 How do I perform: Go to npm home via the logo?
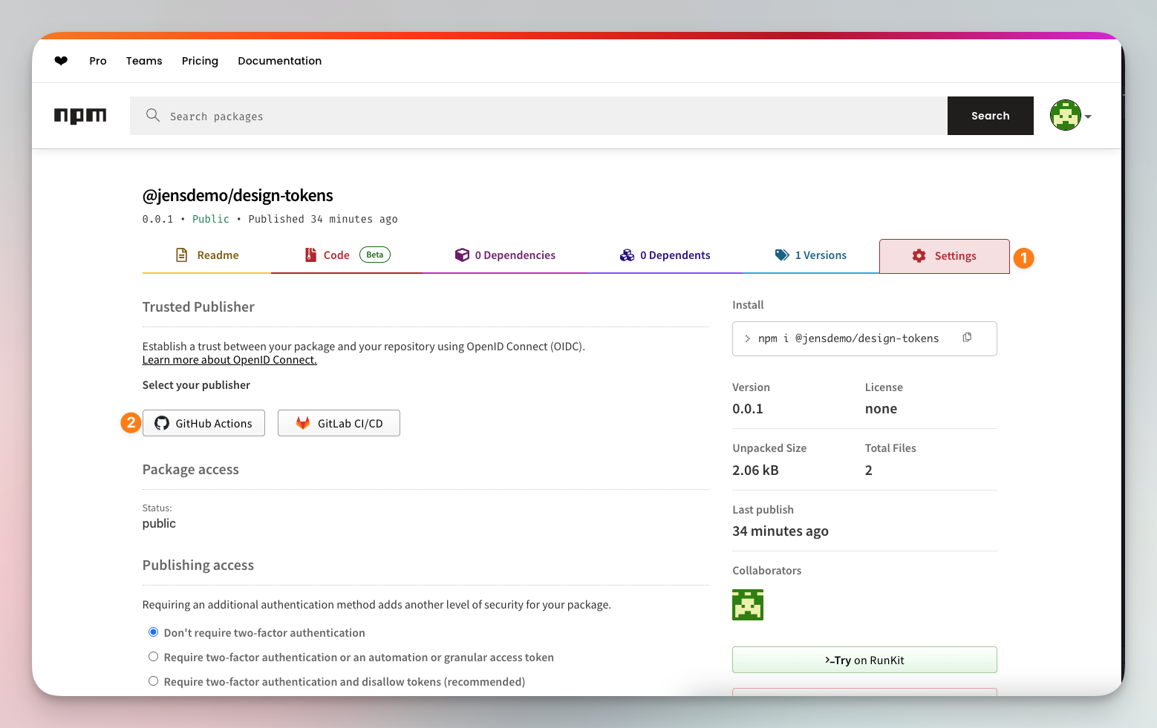[80, 116]
